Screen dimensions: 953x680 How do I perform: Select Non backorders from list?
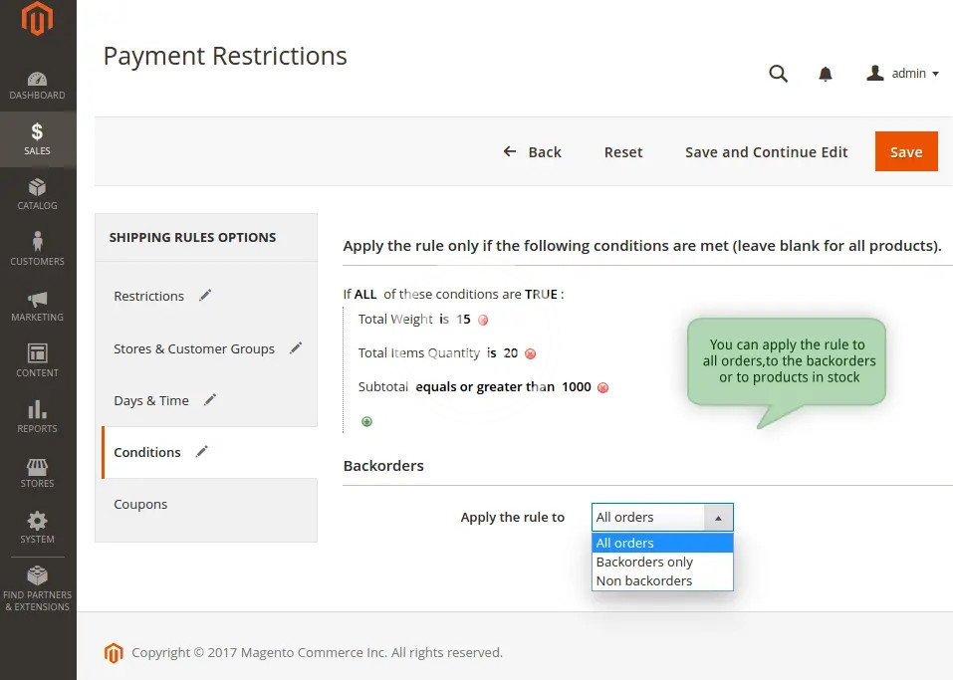click(x=643, y=581)
